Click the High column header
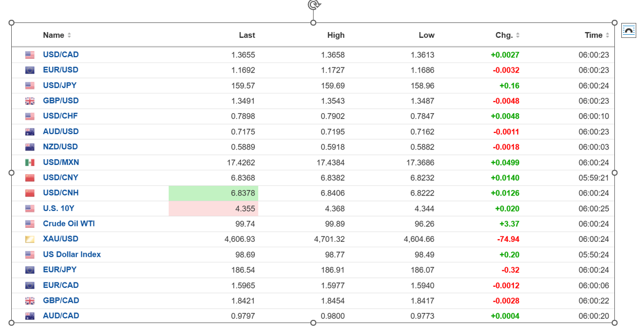The image size is (640, 330). click(335, 35)
